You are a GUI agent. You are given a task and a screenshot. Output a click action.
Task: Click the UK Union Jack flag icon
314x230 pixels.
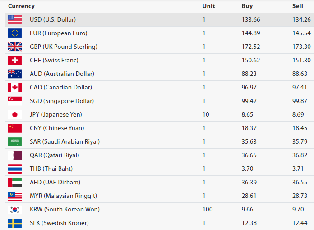[x=14, y=47]
